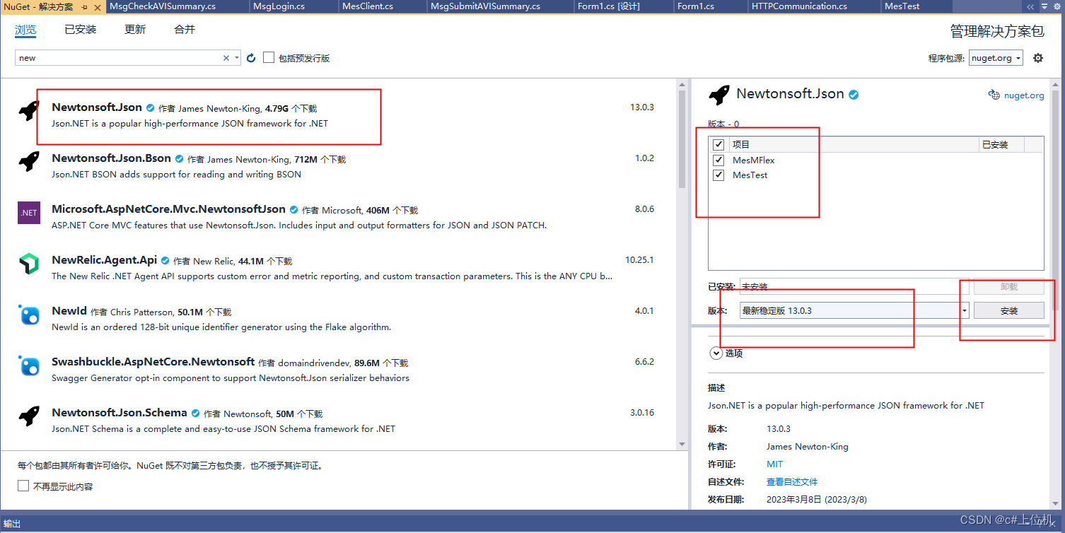Switch to the 浏览 (Browse) tab
The height and width of the screenshot is (533, 1065).
(x=25, y=30)
